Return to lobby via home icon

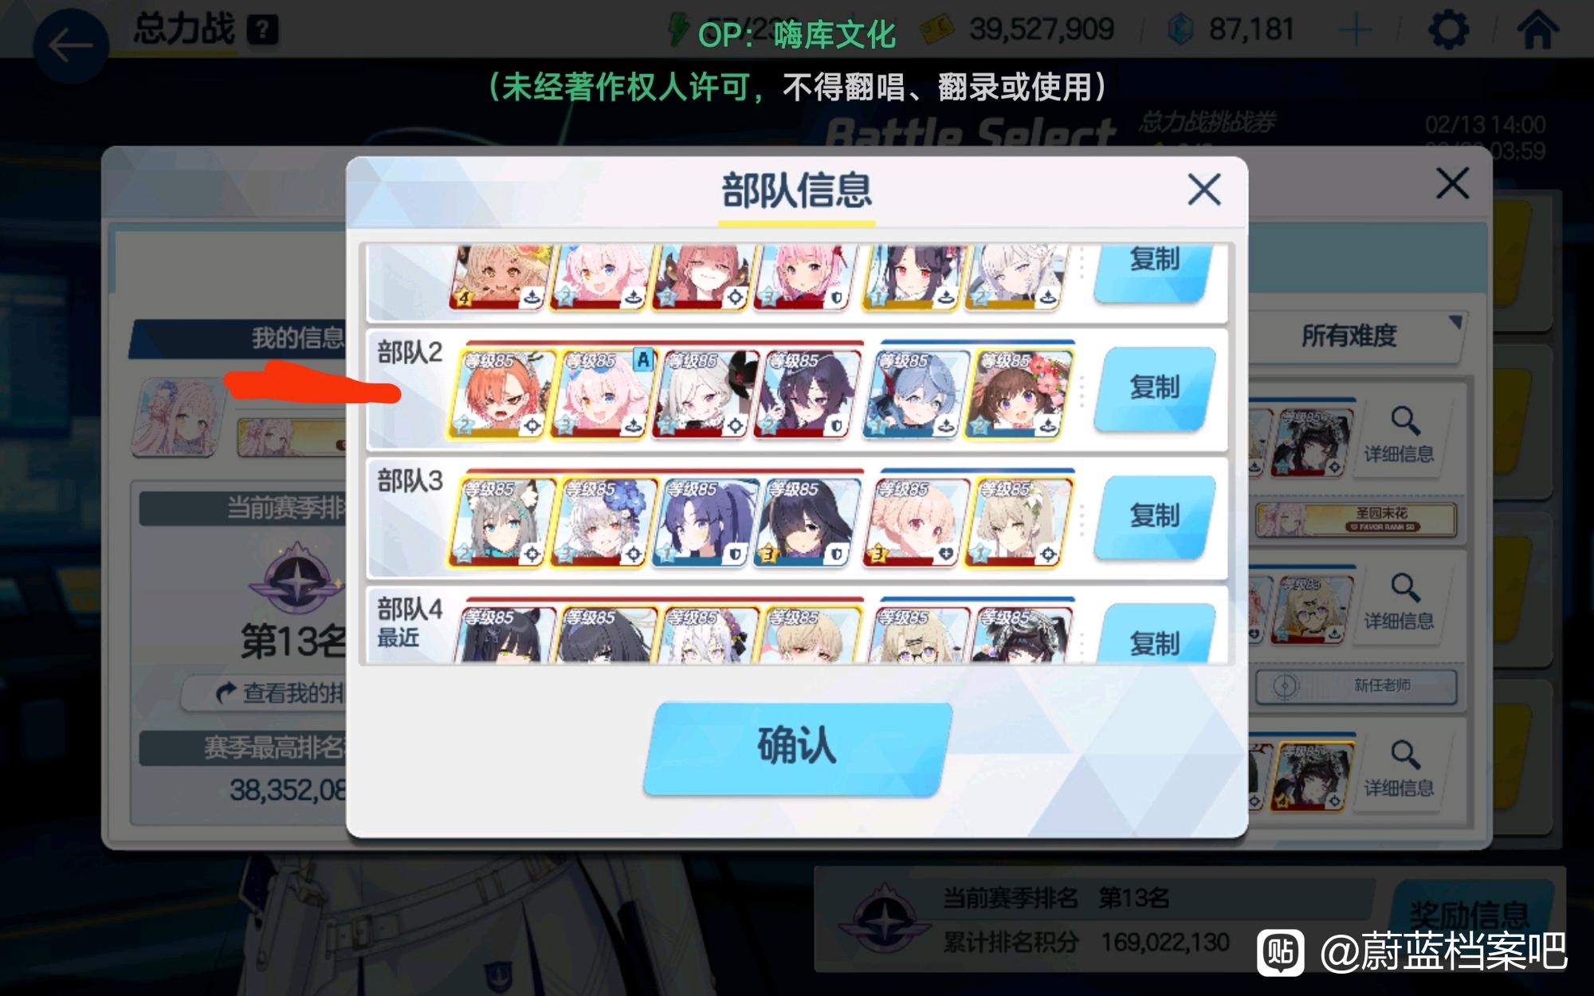coord(1538,29)
